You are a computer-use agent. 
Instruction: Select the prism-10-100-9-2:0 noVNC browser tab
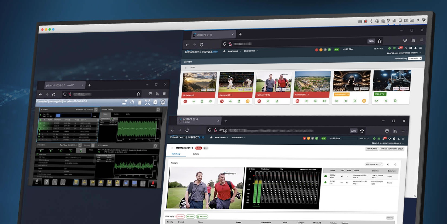[x=65, y=85]
